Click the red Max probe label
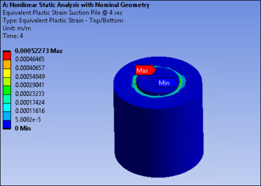Image resolution: width=261 pixels, height=186 pixels. (145, 70)
